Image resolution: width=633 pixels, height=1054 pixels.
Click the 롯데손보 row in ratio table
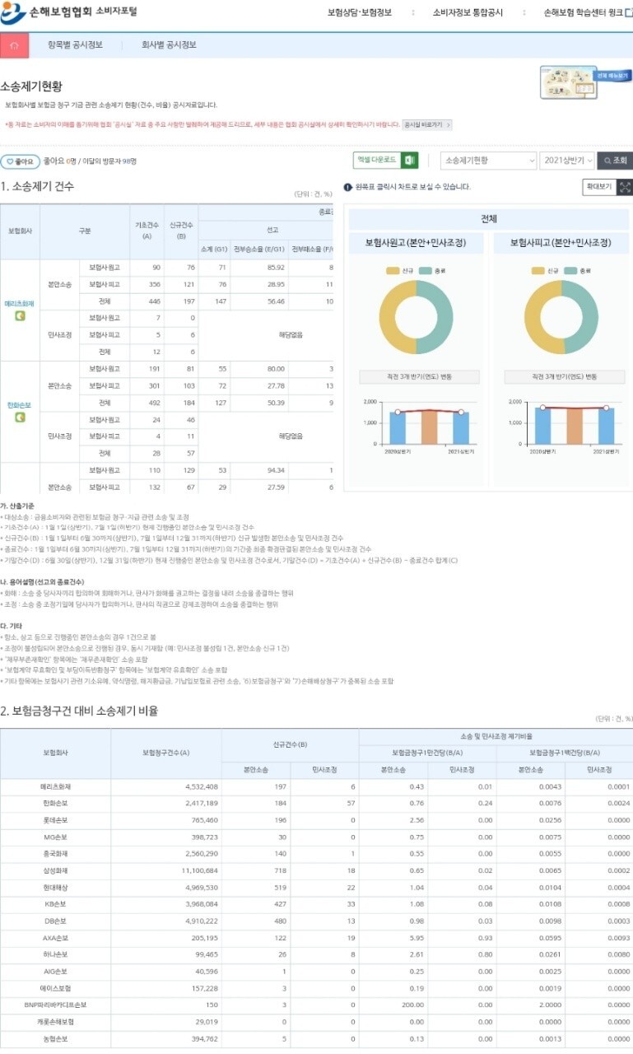point(316,820)
